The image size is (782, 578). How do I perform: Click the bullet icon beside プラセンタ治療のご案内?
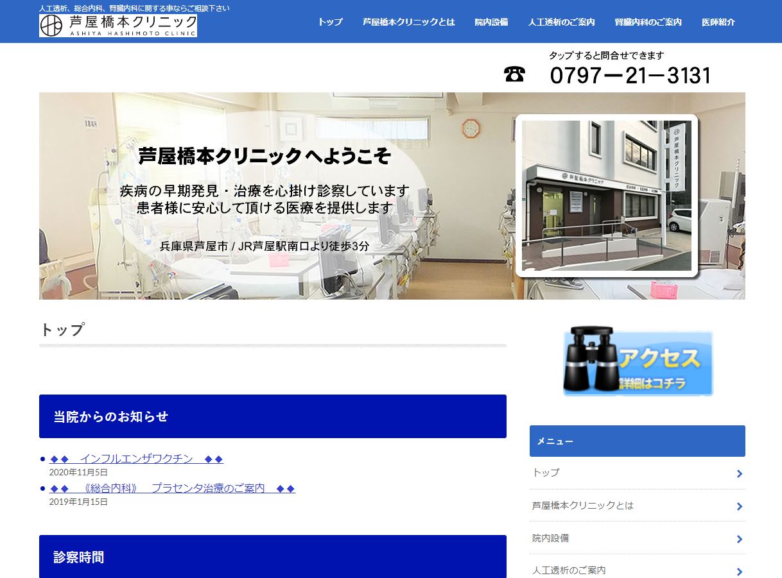point(42,488)
